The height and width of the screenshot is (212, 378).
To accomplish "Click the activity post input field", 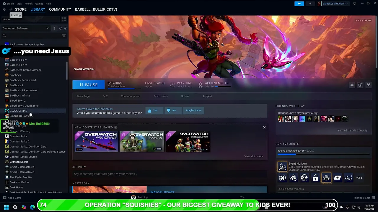I will click(x=170, y=174).
